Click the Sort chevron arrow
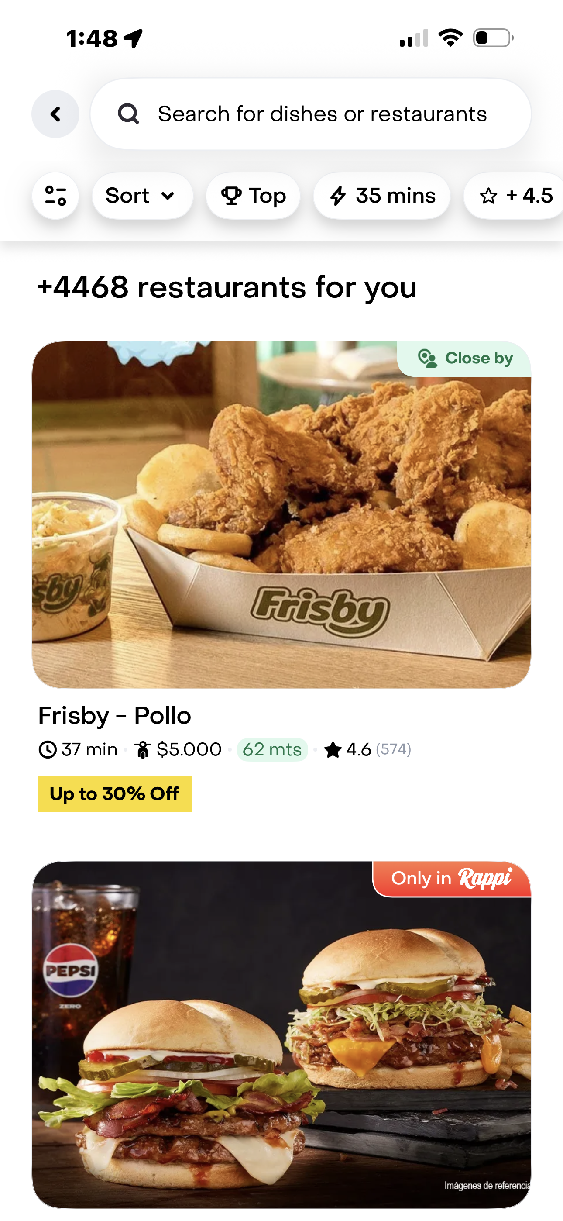Screen dimensions: 563x1221 pos(168,196)
